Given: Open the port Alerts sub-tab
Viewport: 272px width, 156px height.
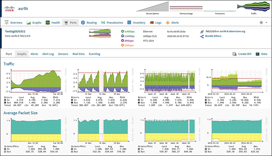Looking at the screenshot, I should click(x=34, y=54).
